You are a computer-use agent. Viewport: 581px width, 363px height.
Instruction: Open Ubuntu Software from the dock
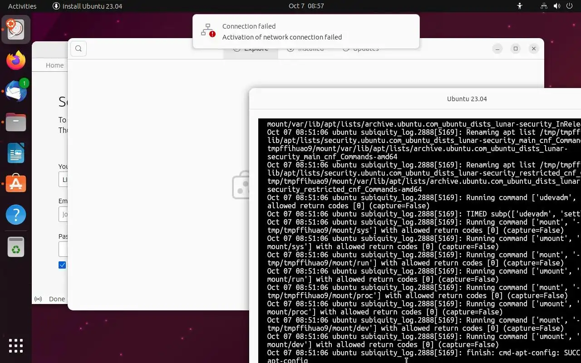tap(16, 183)
